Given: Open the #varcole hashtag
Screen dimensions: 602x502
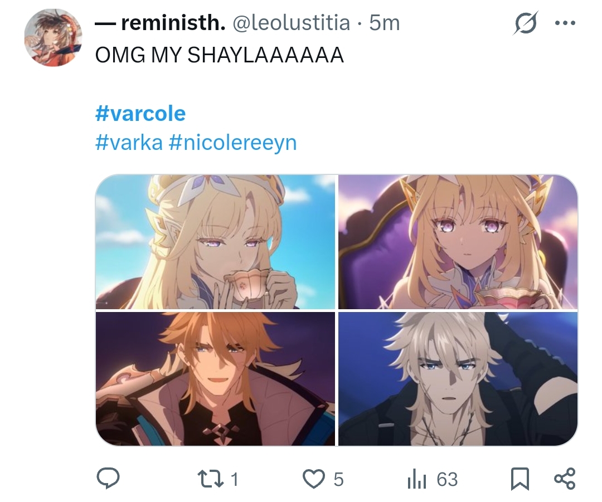Looking at the screenshot, I should 140,114.
